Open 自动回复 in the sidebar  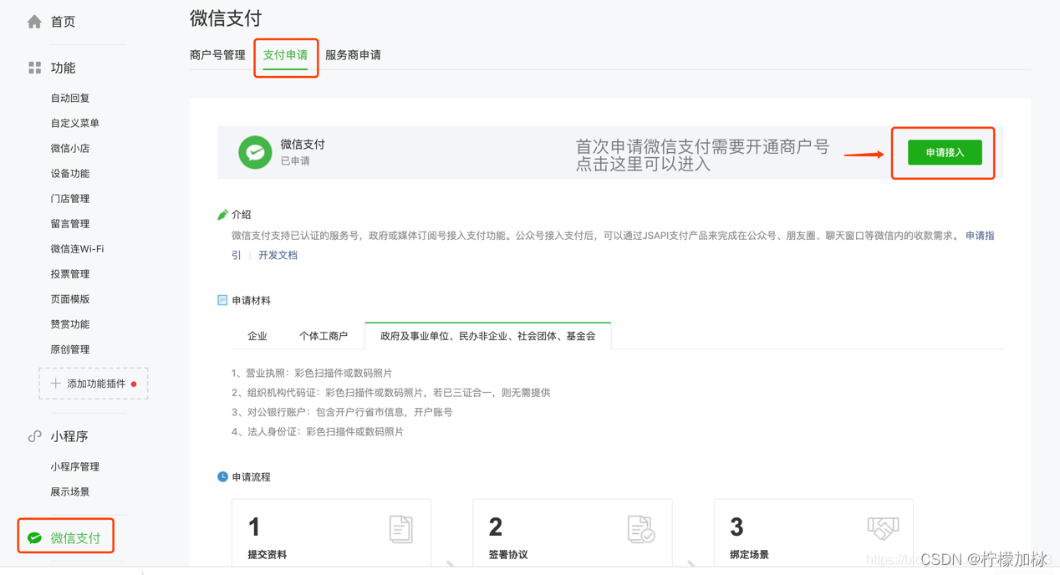pyautogui.click(x=70, y=98)
